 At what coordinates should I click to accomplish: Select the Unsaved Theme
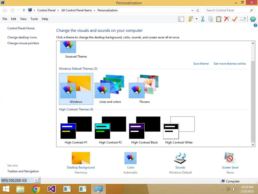click(x=76, y=50)
